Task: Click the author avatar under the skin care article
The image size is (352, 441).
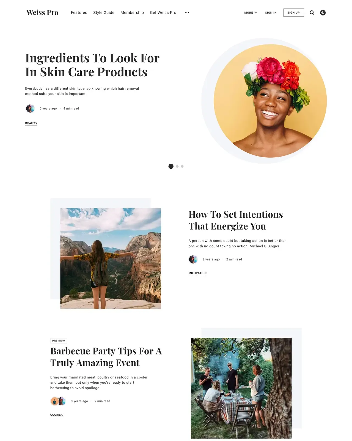Action: 30,108
